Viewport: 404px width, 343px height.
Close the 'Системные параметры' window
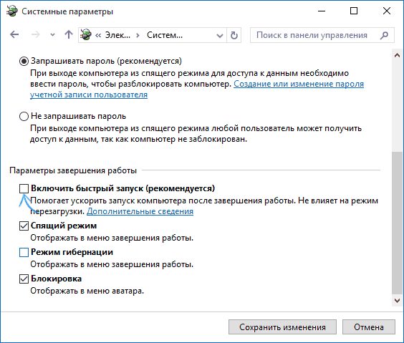point(387,11)
